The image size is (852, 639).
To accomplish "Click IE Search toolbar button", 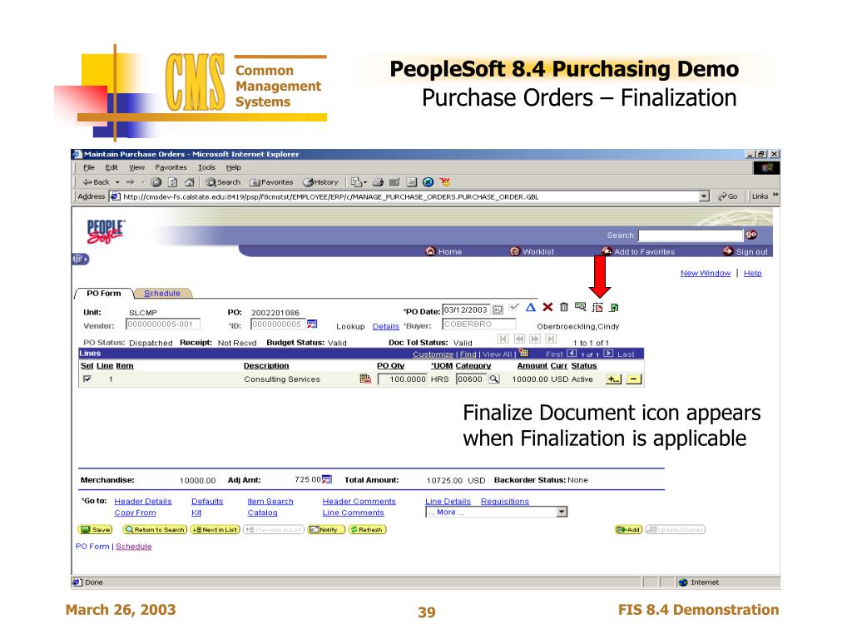I will (x=223, y=182).
